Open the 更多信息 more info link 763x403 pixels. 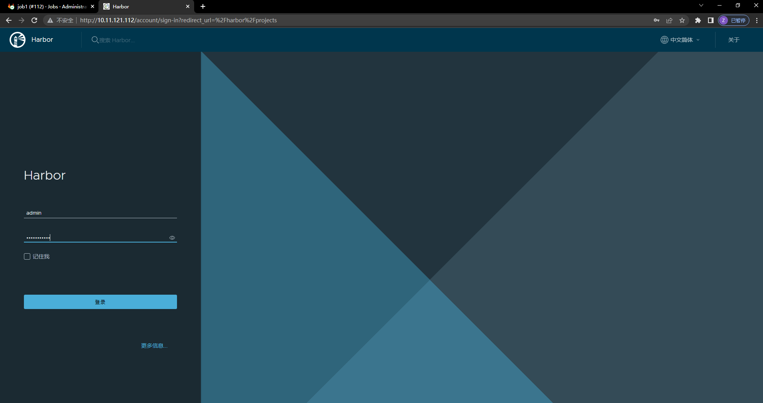154,346
